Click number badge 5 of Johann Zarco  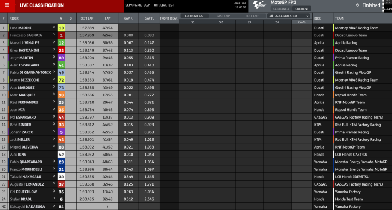(x=61, y=132)
